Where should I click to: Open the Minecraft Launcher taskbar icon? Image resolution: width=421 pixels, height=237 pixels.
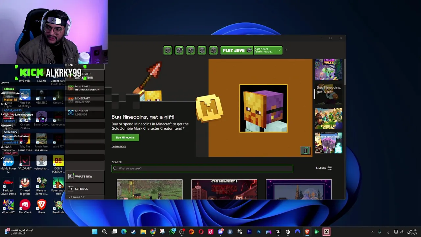(326, 232)
